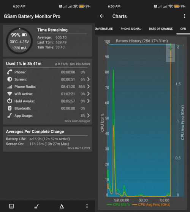Tap 'Used 1% in 8h 41m' header
This screenshot has height=212, width=190.
click(x=24, y=64)
